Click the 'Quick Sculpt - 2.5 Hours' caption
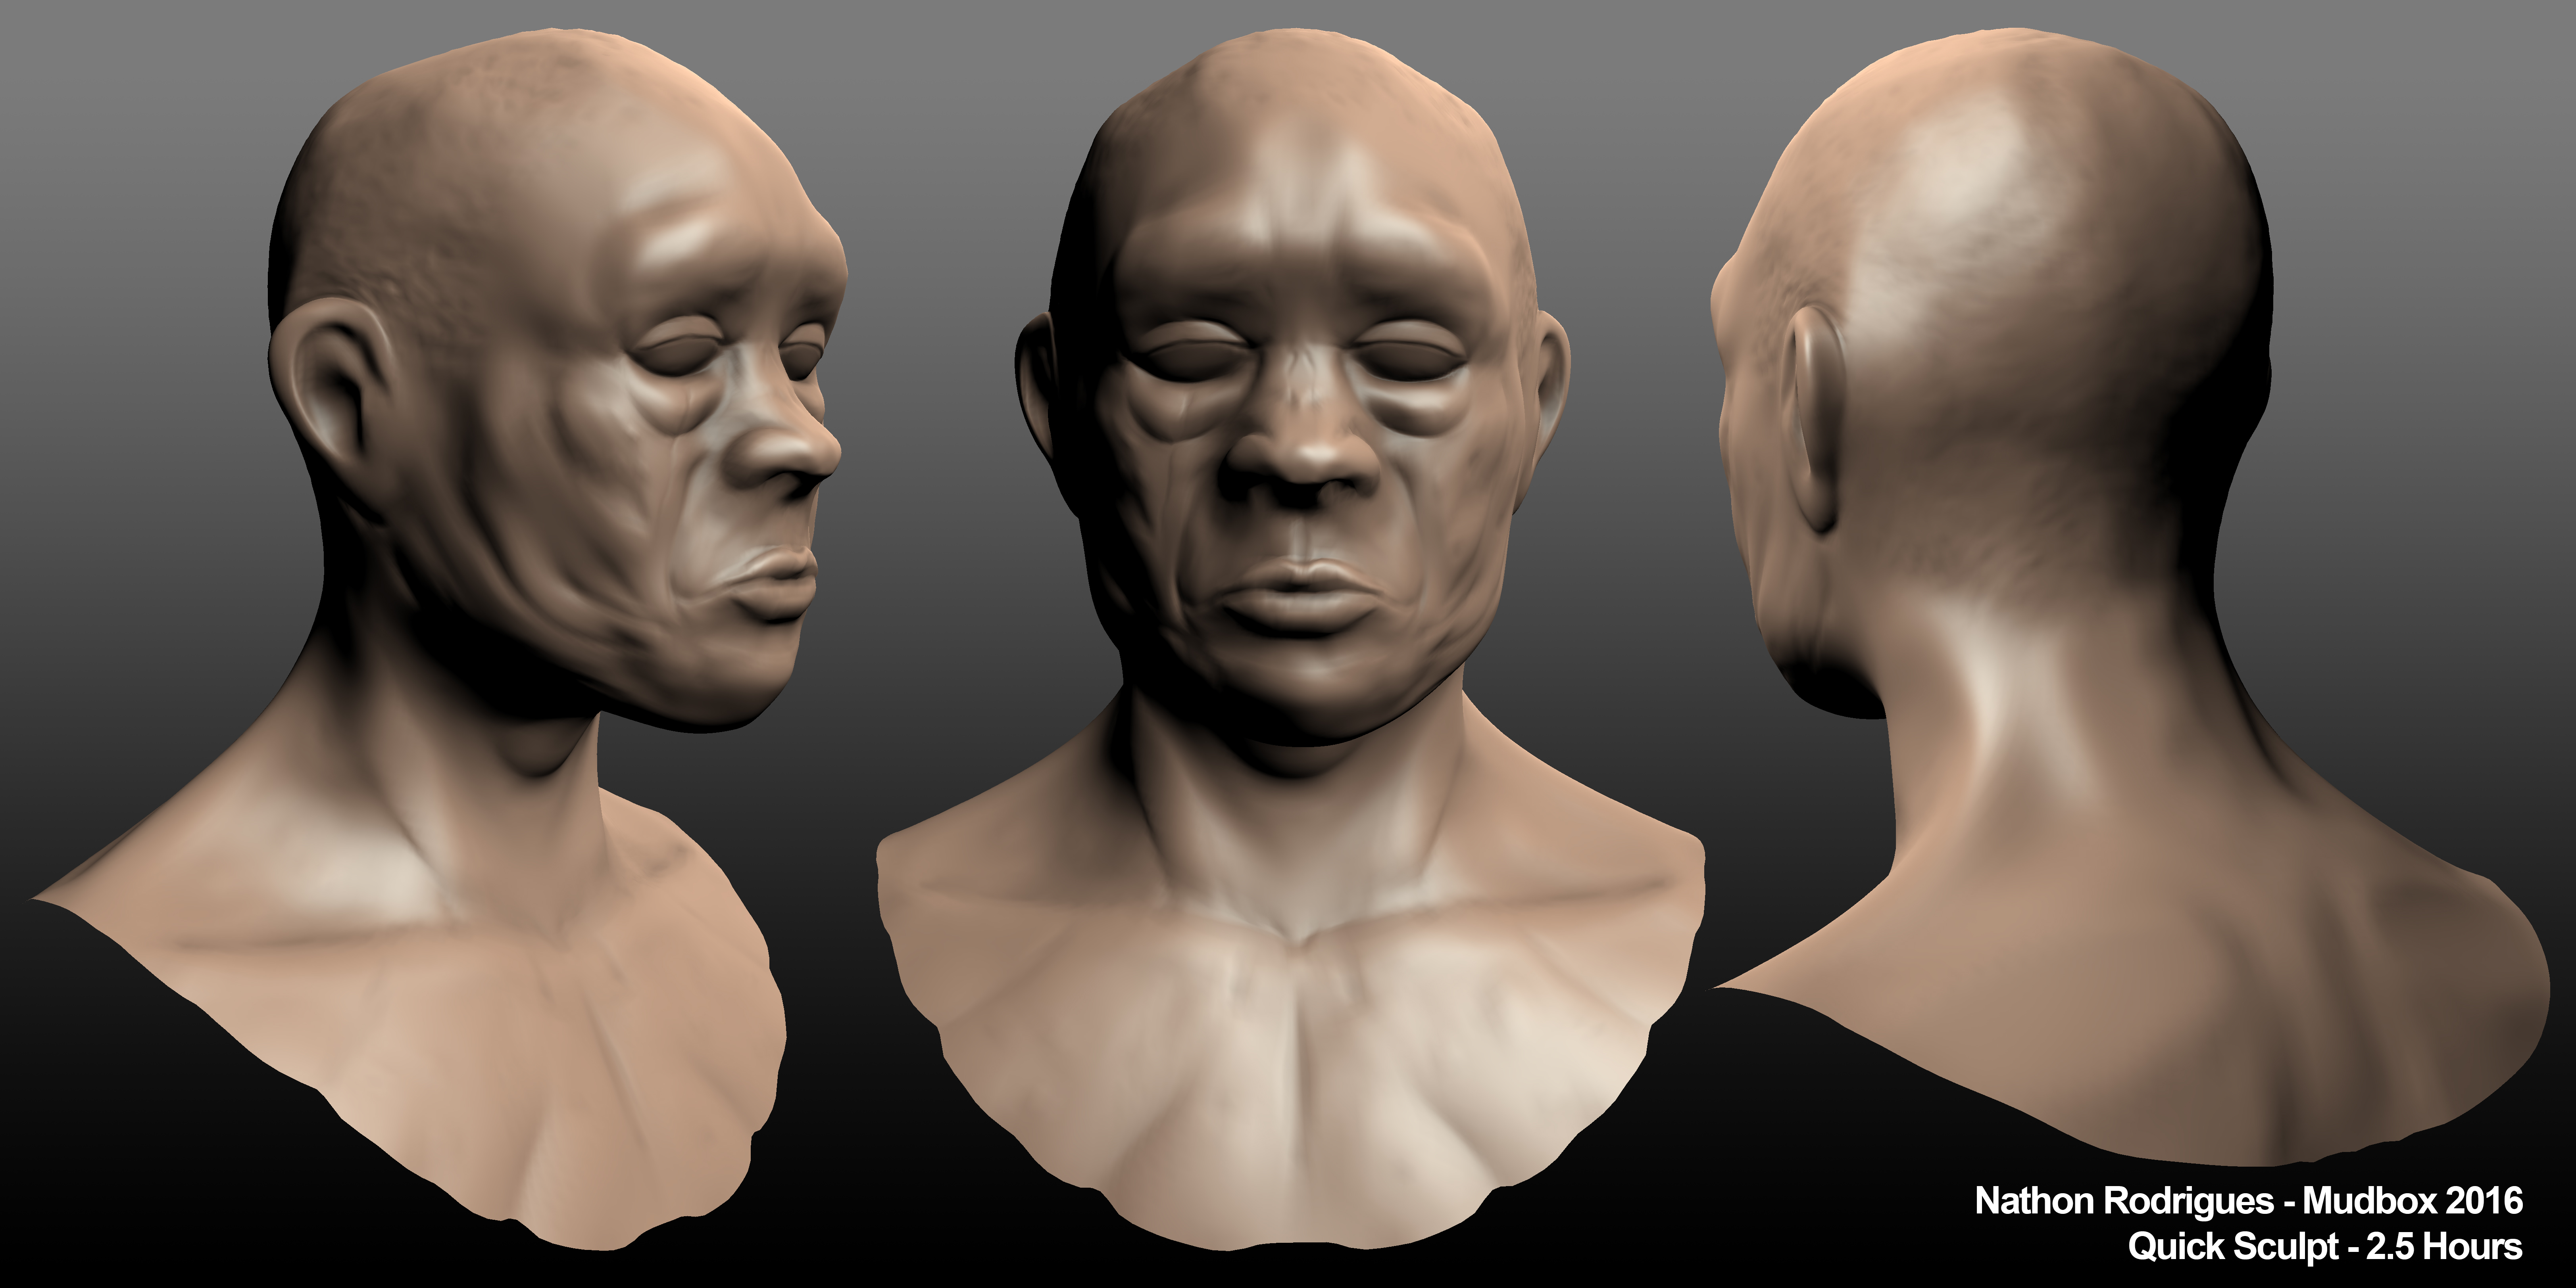Image resolution: width=2576 pixels, height=1288 pixels. pyautogui.click(x=2324, y=1246)
